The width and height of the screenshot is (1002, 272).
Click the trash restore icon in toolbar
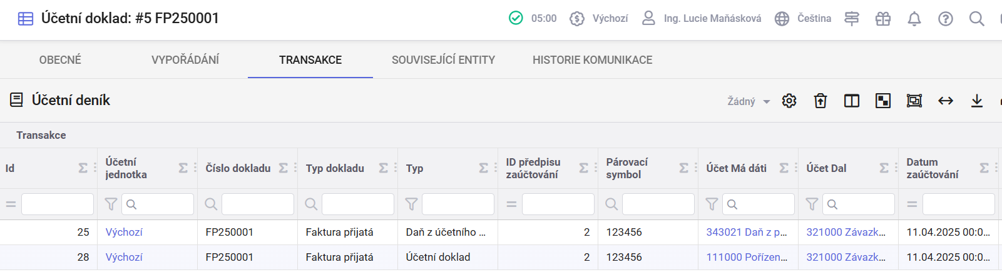[x=821, y=101]
